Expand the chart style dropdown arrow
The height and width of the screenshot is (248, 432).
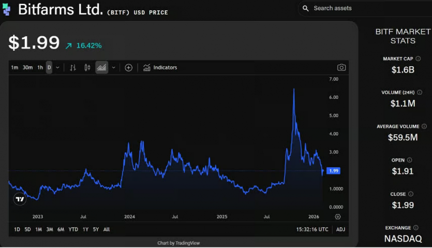pos(113,67)
